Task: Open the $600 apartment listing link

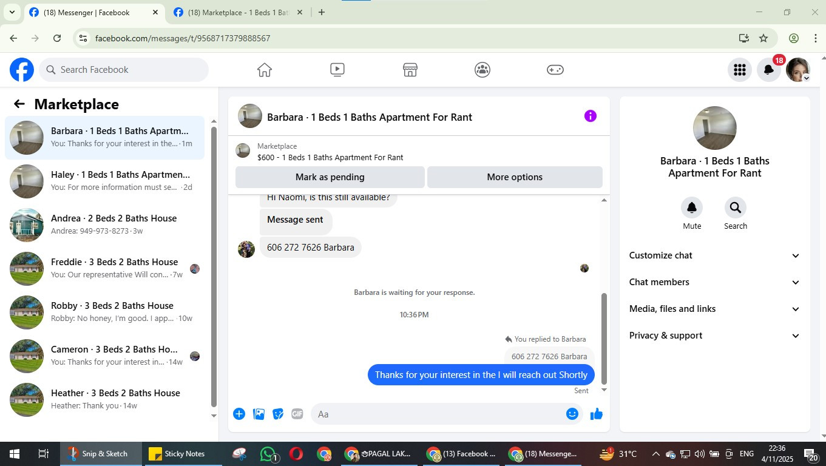Action: 330,157
